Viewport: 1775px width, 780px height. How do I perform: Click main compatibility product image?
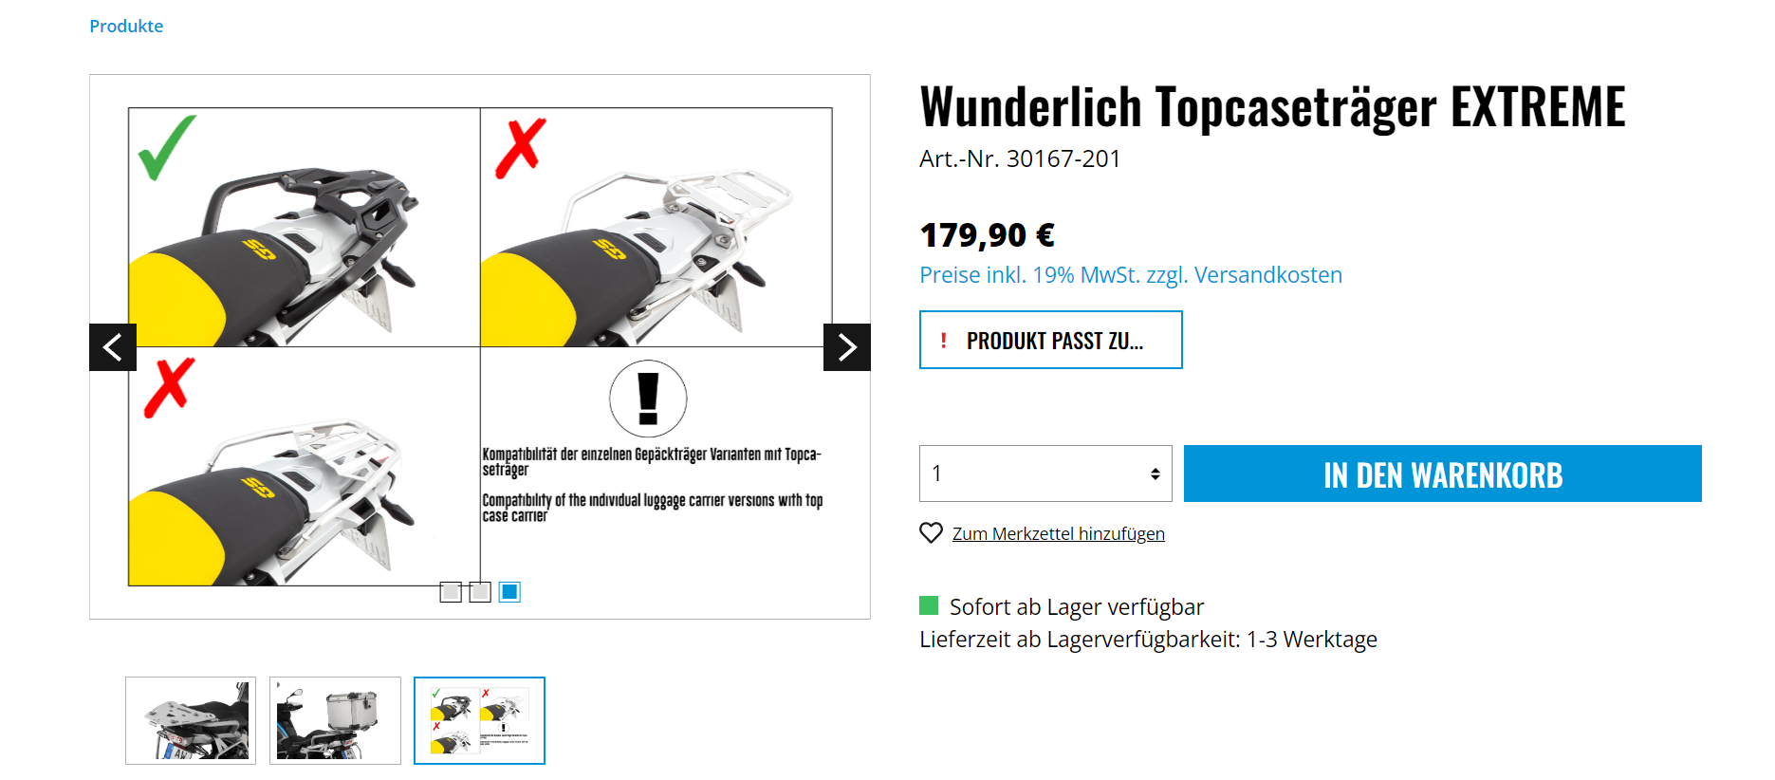(480, 347)
